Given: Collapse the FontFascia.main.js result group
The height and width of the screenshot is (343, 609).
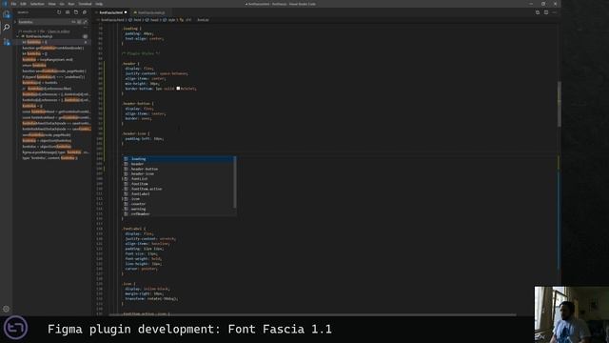Looking at the screenshot, I should [x=18, y=36].
